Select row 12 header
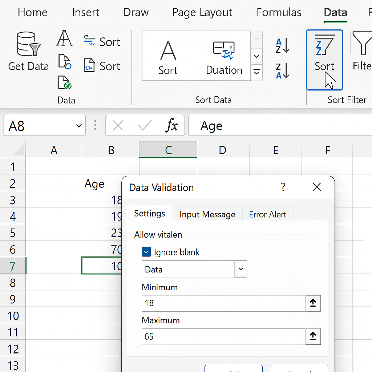The width and height of the screenshot is (372, 372). (13, 348)
